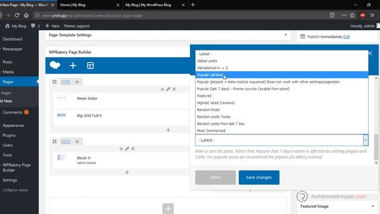Viewport: 380px width, 214px height.
Task: Add a column to the first row
Action: click(x=77, y=82)
